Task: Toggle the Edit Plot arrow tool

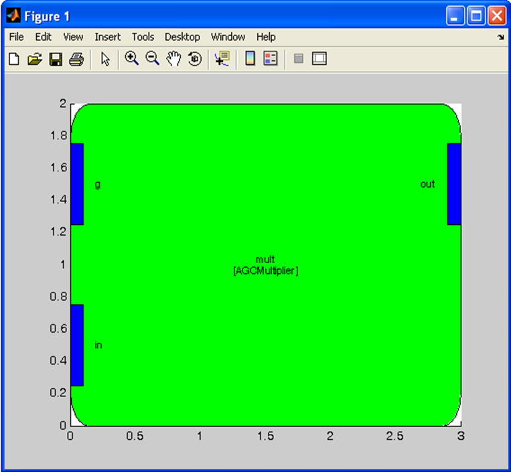Action: [105, 60]
